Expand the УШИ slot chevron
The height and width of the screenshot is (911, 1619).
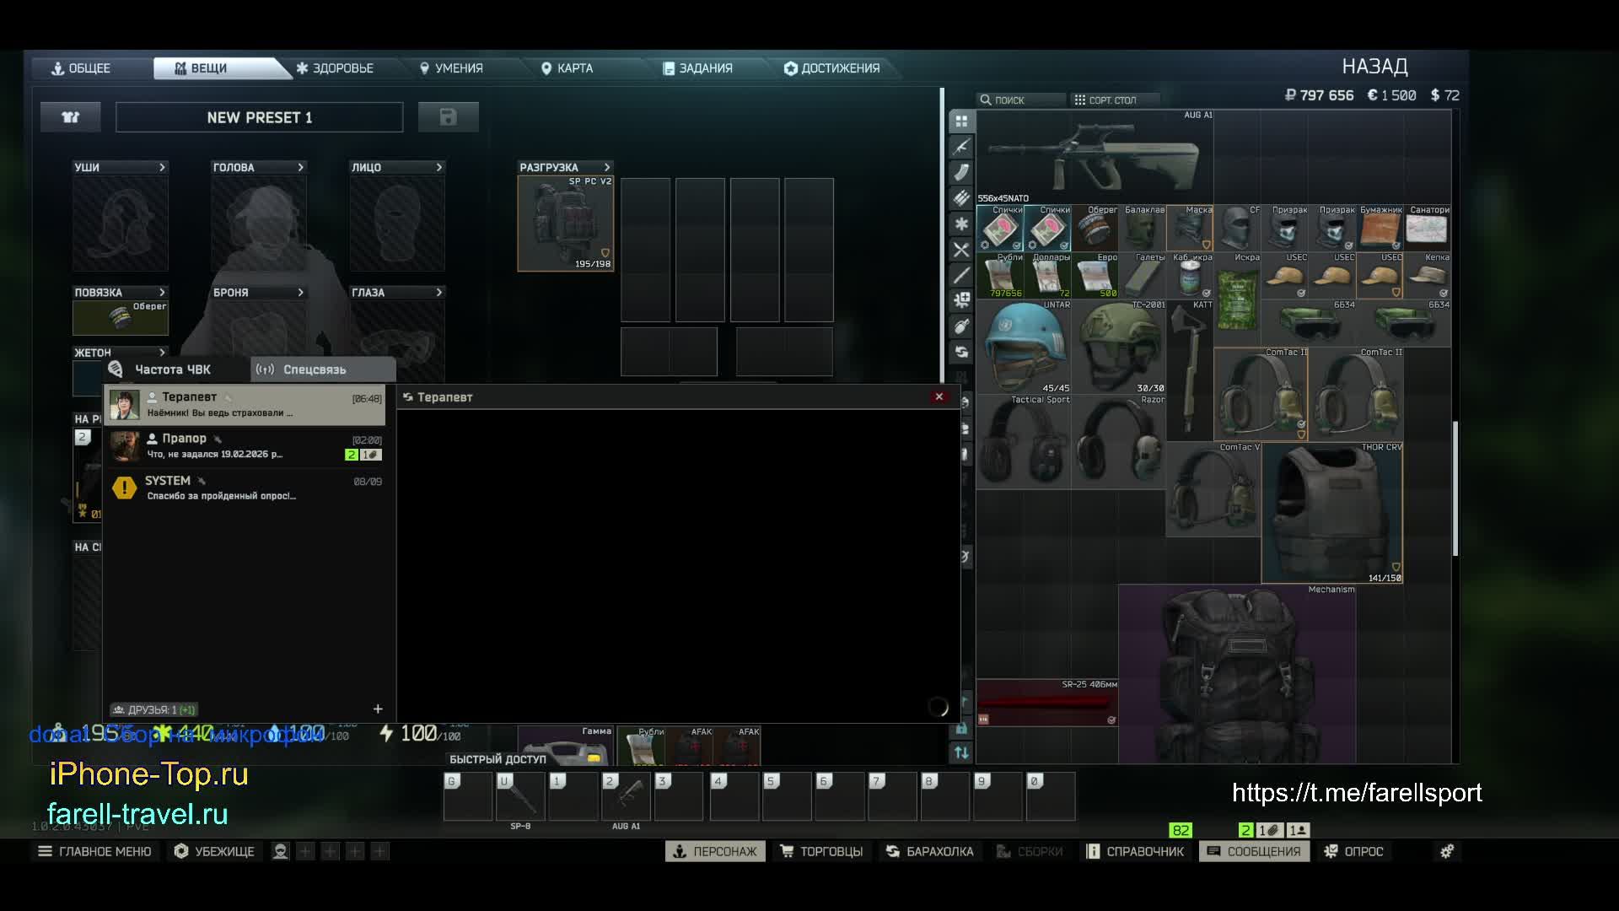click(x=162, y=167)
